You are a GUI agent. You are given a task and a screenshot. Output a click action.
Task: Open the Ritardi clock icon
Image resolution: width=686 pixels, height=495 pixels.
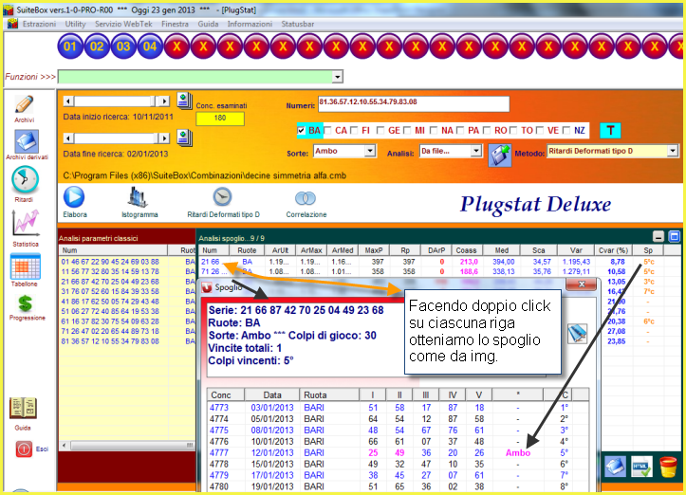(x=25, y=180)
